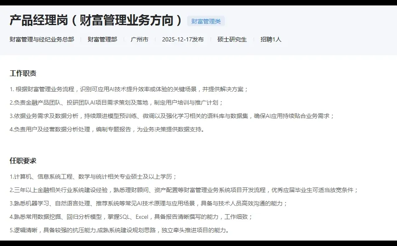Click duty item about AI技术提升效率场景
Screen dimensions: 397x246
click(125, 88)
